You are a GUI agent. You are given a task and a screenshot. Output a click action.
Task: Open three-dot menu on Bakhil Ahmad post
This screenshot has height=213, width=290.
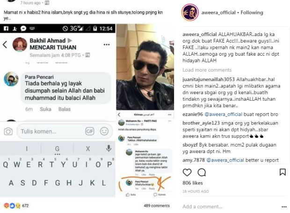coord(107,44)
